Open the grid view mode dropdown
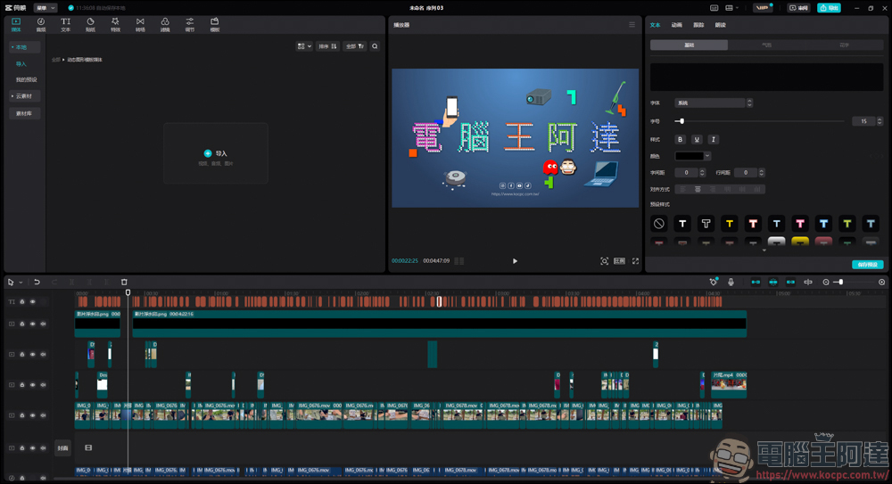Viewport: 892px width, 484px height. 304,46
